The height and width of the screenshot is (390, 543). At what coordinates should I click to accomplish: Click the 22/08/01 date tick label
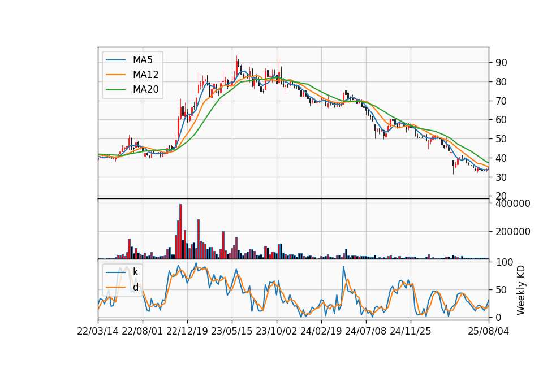(143, 331)
